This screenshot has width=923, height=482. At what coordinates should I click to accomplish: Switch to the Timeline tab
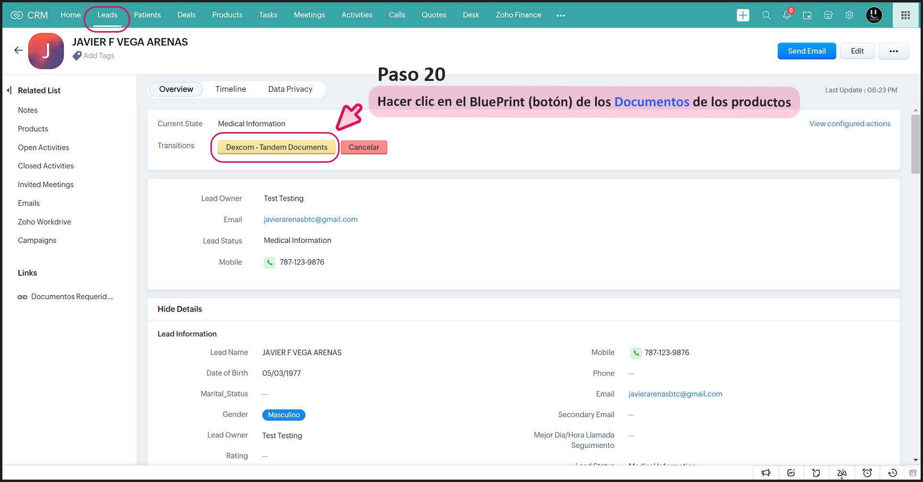click(x=231, y=89)
